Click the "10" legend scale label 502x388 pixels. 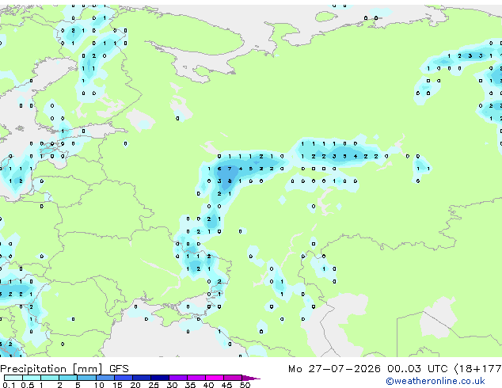(99, 385)
